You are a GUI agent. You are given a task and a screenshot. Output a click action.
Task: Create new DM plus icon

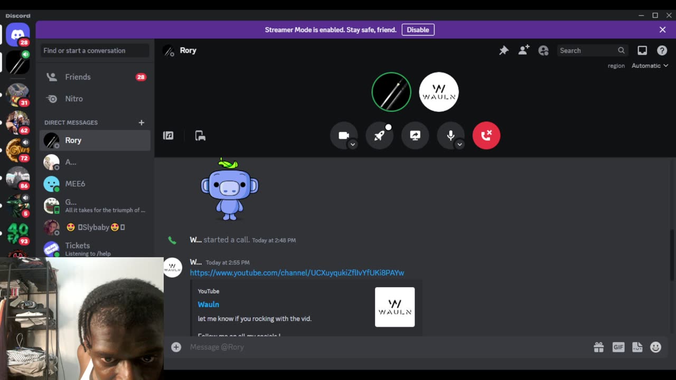[x=141, y=122]
